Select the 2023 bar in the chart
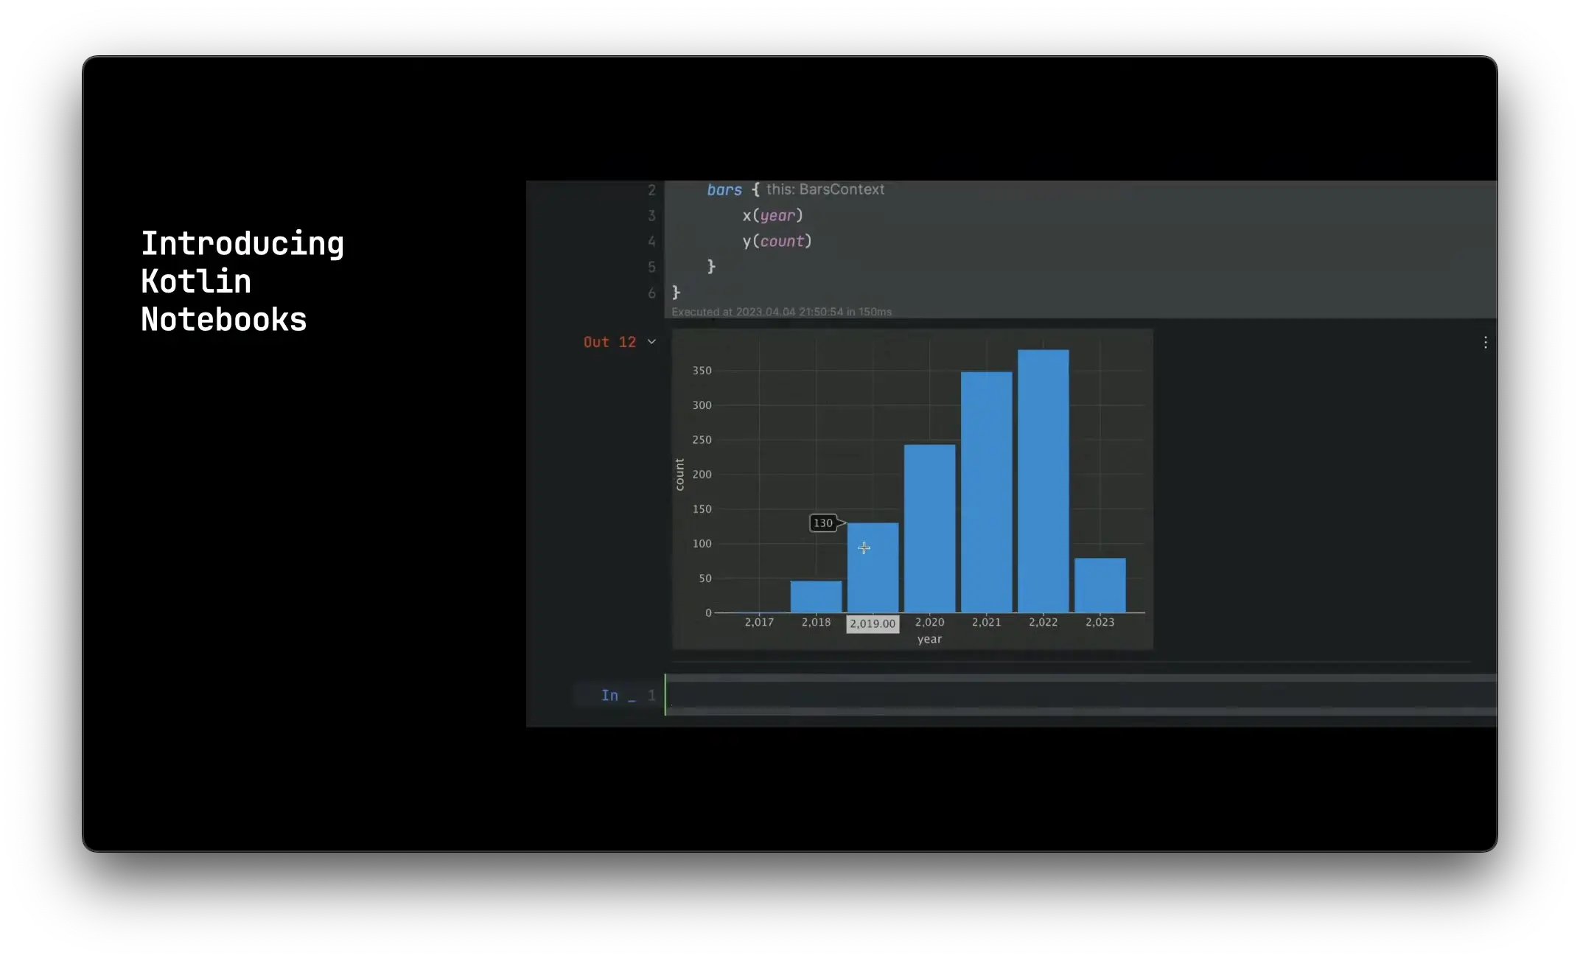 (x=1100, y=585)
